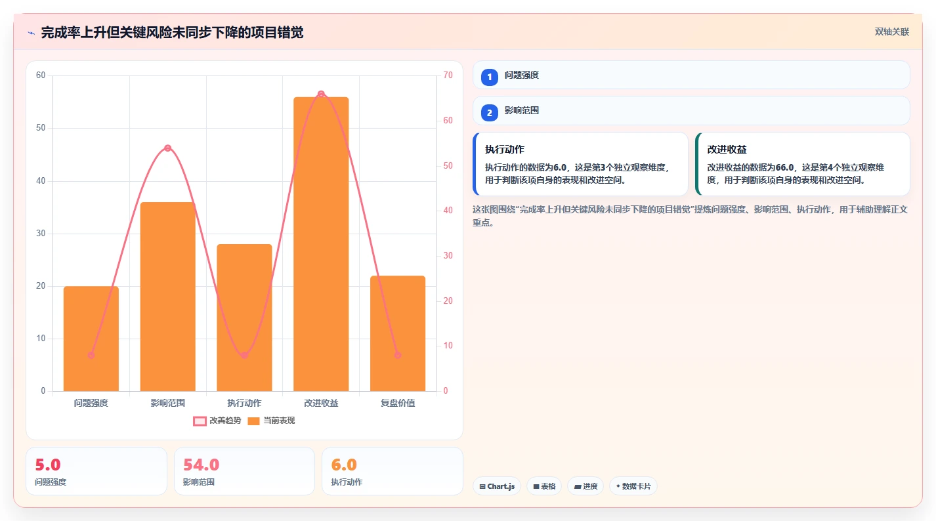The height and width of the screenshot is (521, 936).
Task: Click the 双轴关联 label
Action: click(x=891, y=32)
